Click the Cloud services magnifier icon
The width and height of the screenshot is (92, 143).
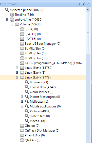27,92
